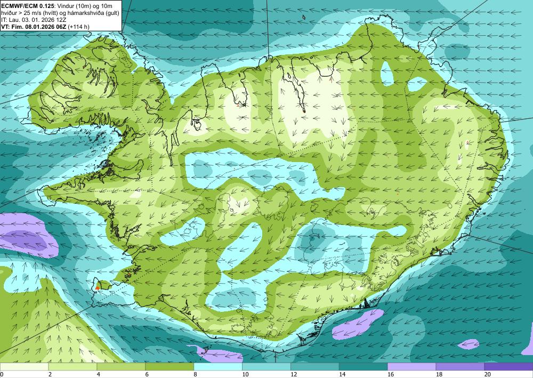The width and height of the screenshot is (533, 378).
Task: Select the 4–6 m/s legend color swatch
Action: tap(121, 367)
